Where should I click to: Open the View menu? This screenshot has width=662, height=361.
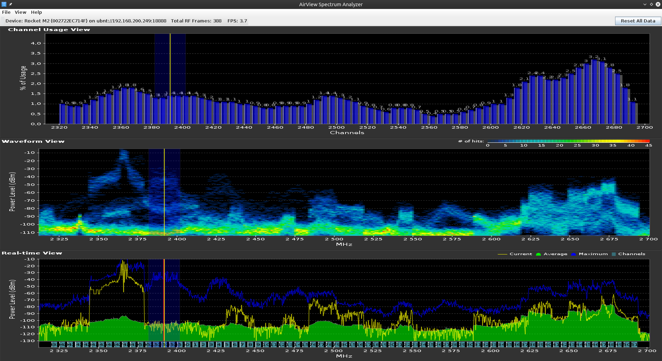(x=20, y=12)
